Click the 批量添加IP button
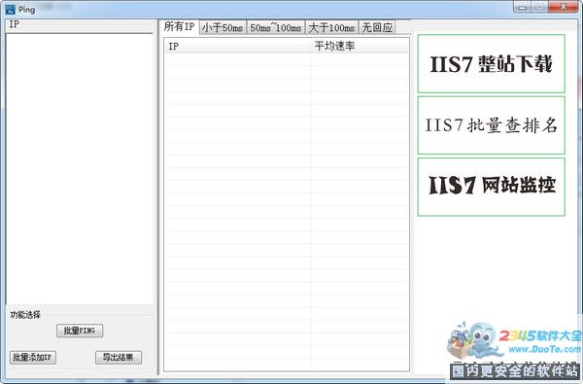The height and width of the screenshot is (384, 583). point(33,357)
